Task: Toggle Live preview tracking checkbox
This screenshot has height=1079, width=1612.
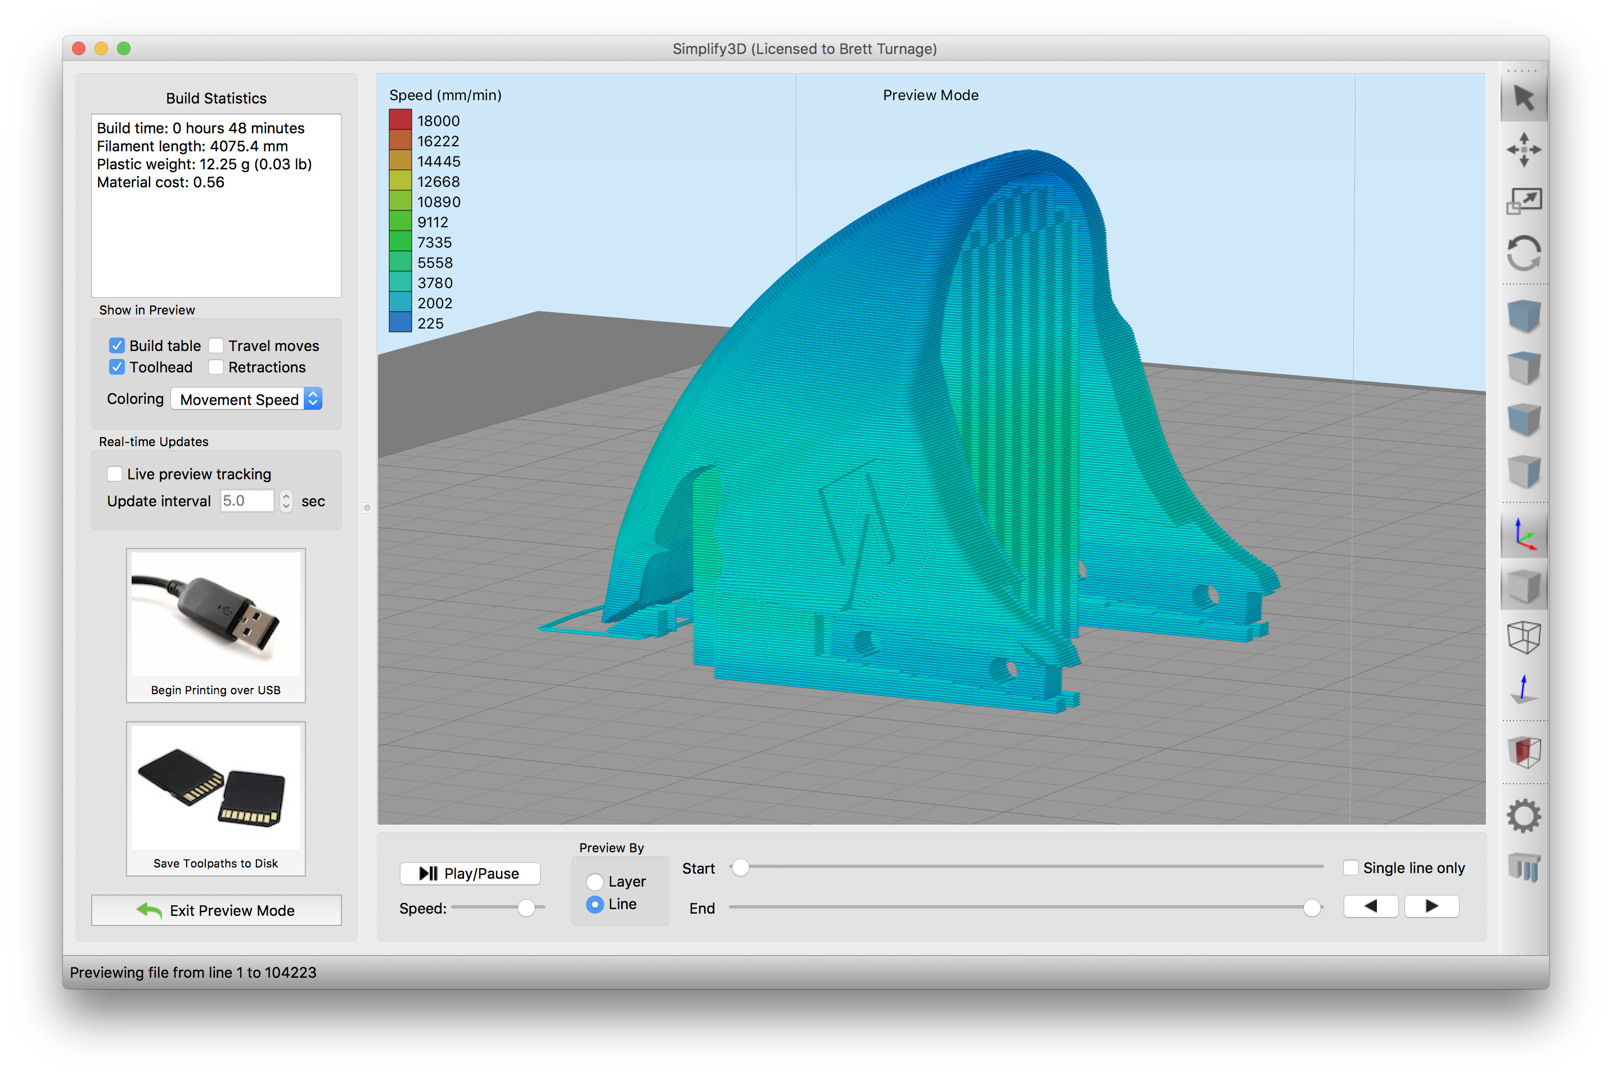Action: click(x=113, y=472)
